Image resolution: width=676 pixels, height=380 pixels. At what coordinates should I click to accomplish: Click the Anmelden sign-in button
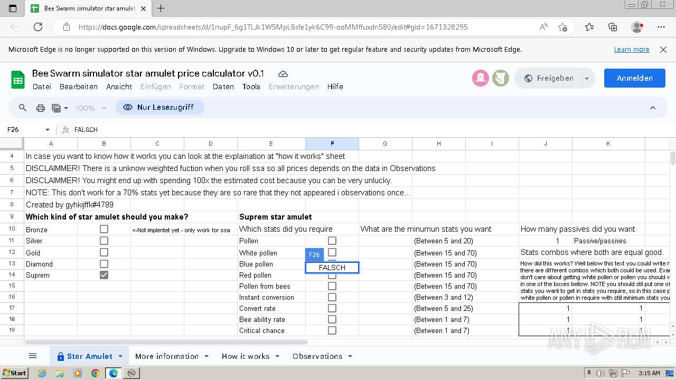tap(634, 78)
